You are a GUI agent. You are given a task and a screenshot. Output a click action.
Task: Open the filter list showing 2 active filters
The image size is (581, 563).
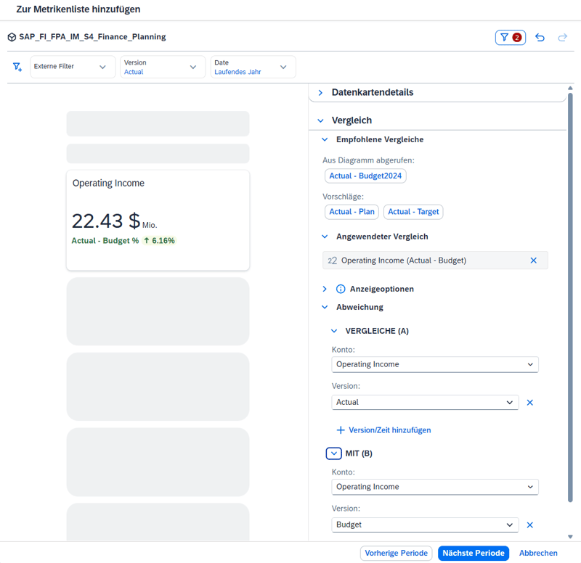click(510, 37)
